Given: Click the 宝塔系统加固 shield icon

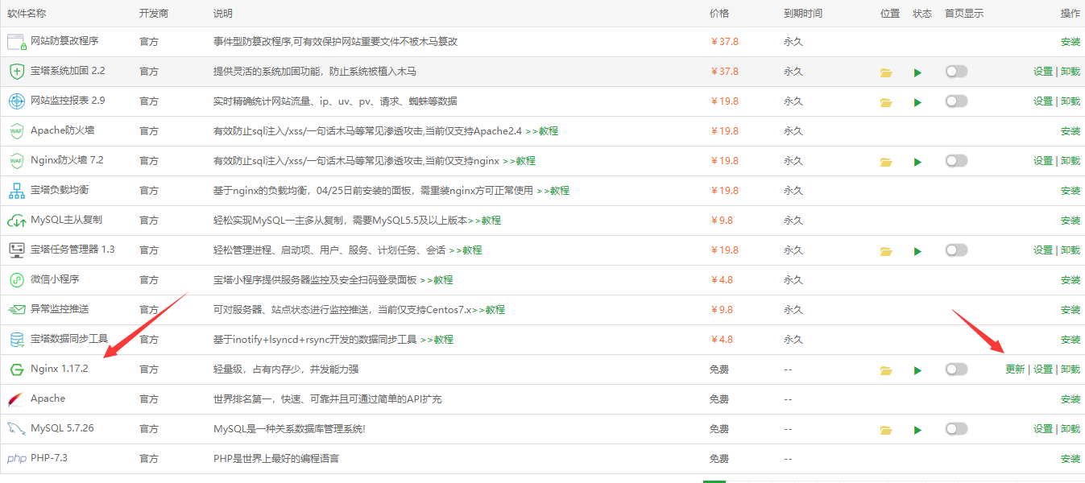Looking at the screenshot, I should 17,72.
